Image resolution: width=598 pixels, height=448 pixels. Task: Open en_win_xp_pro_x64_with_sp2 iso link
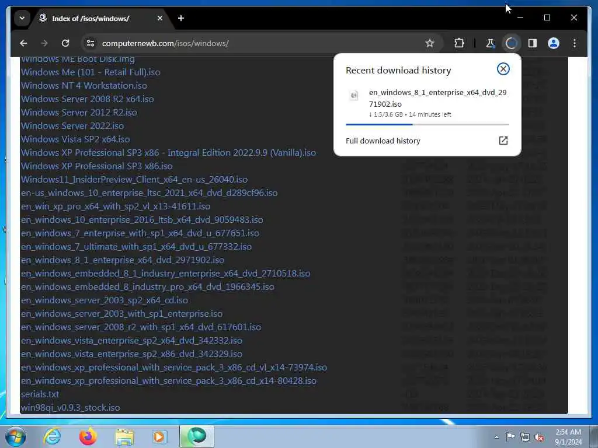[x=116, y=206]
